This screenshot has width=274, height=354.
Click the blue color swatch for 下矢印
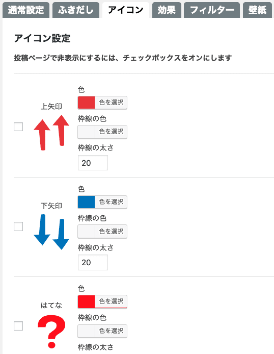point(86,202)
